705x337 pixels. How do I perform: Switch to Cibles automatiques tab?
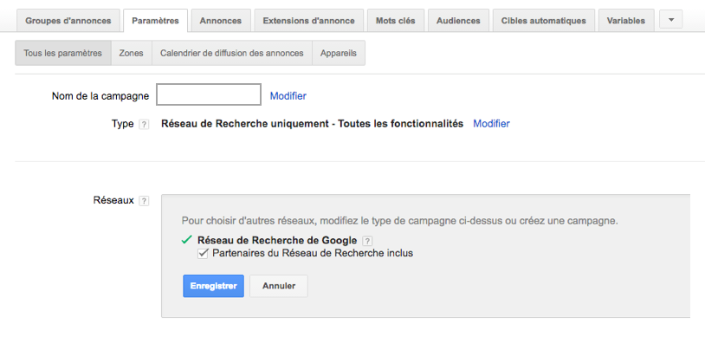coord(544,21)
